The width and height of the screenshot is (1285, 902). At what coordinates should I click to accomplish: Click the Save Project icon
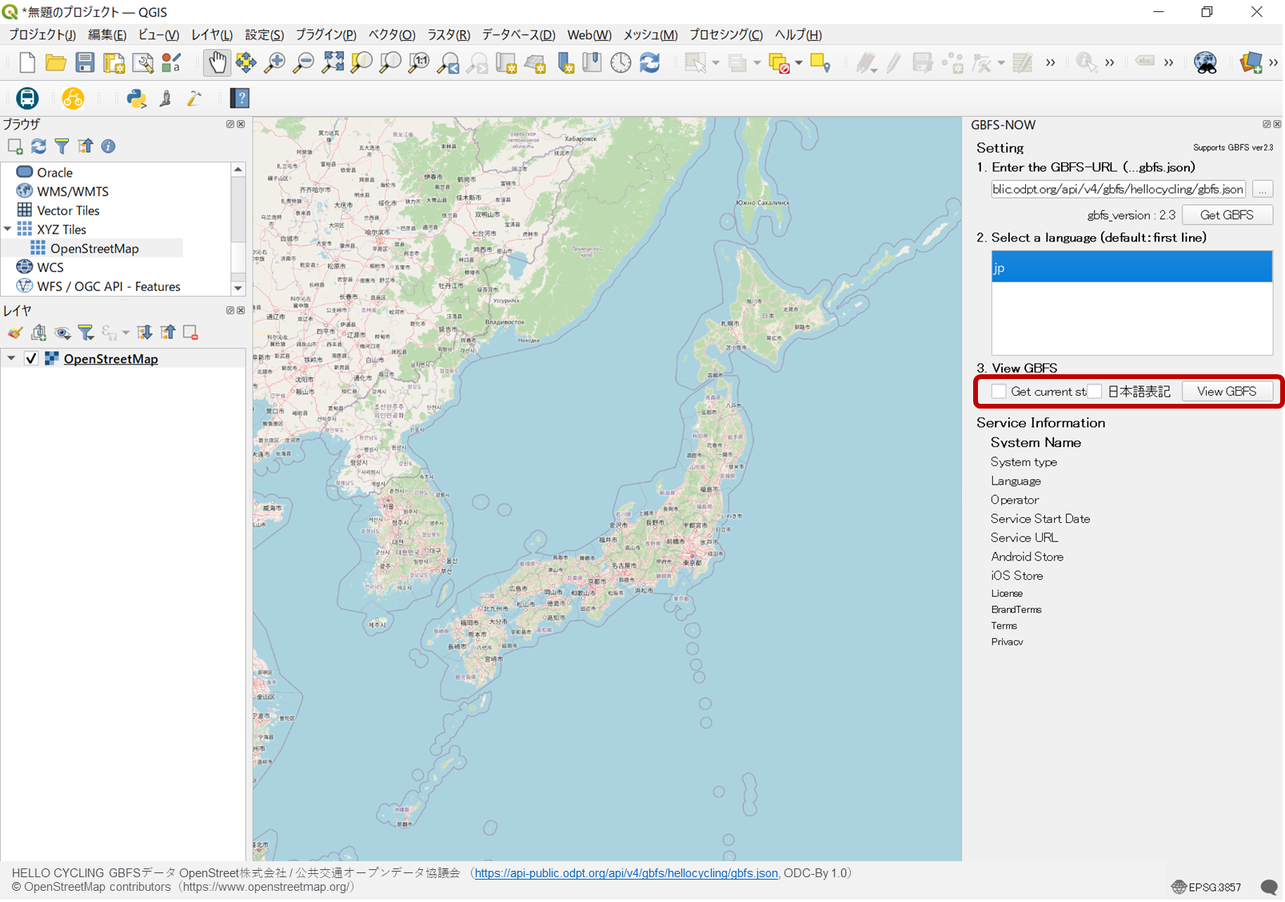click(x=86, y=62)
